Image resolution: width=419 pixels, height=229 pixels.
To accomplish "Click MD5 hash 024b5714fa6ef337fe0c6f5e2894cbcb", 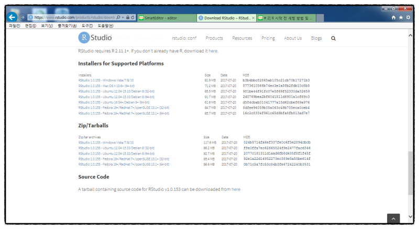I will tap(277, 143).
